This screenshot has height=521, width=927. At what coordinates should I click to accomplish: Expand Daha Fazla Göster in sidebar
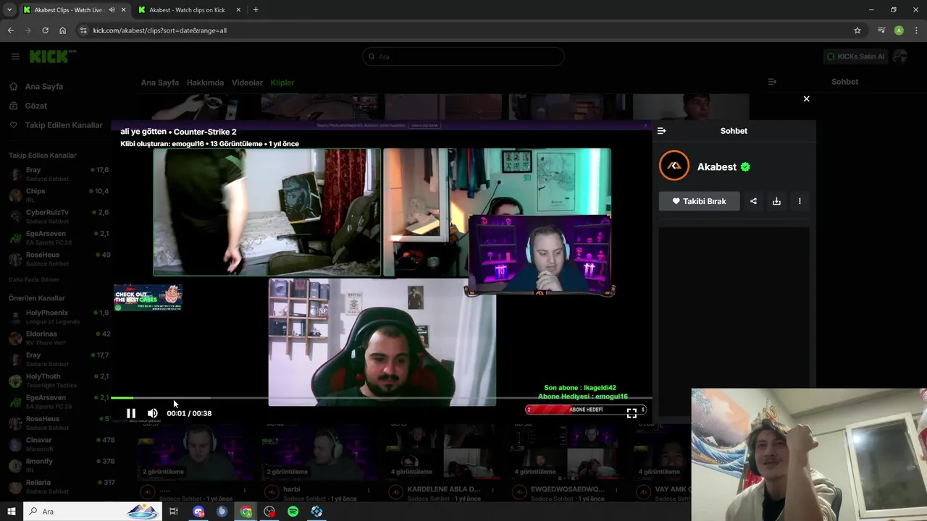click(x=34, y=279)
